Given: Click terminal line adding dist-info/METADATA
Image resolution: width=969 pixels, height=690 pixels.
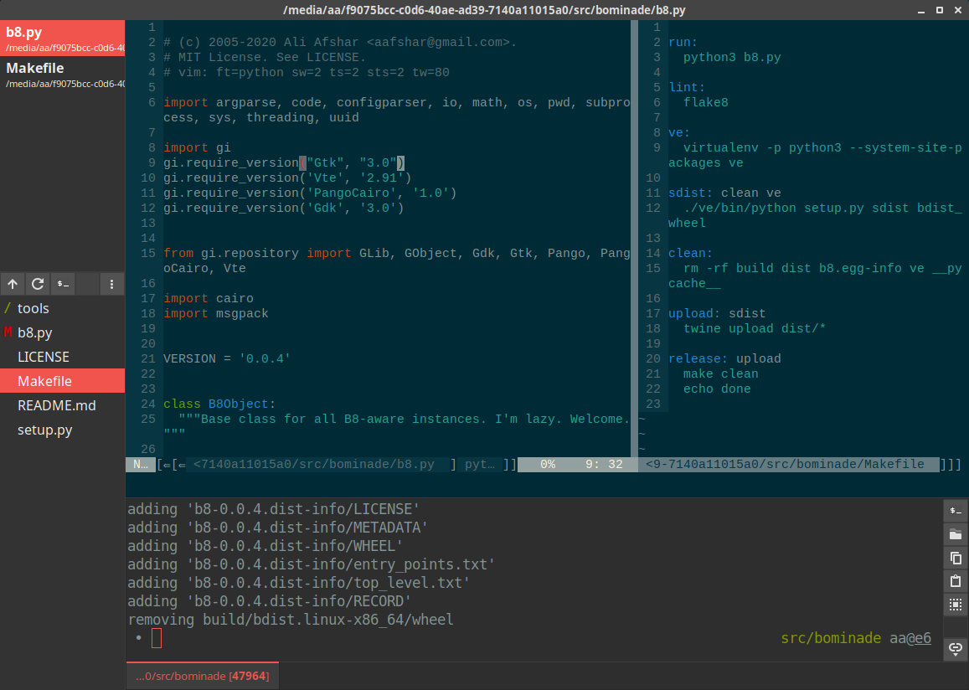Looking at the screenshot, I should (278, 528).
